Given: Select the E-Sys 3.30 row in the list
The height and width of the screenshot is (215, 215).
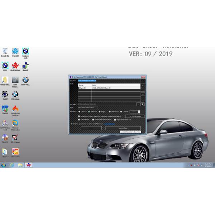Looking at the screenshot, I should 109,88.
